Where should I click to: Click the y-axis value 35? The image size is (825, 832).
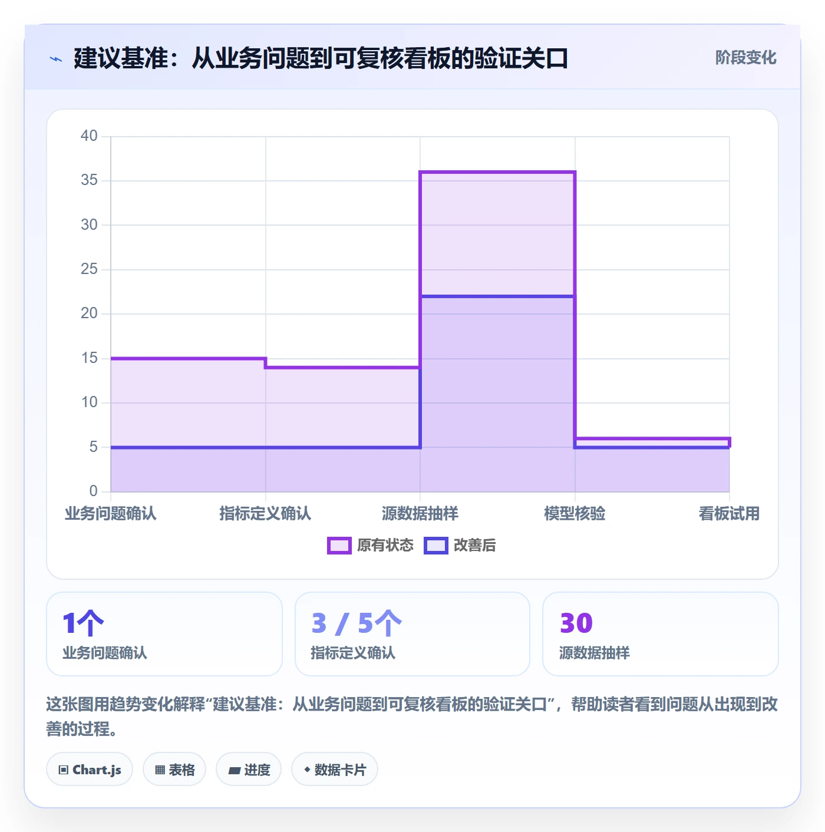point(89,180)
